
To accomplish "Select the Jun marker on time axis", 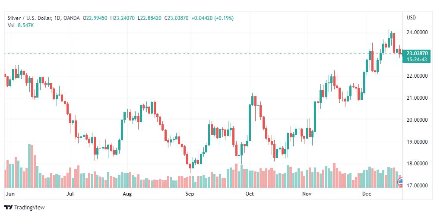I will [x=9, y=194].
